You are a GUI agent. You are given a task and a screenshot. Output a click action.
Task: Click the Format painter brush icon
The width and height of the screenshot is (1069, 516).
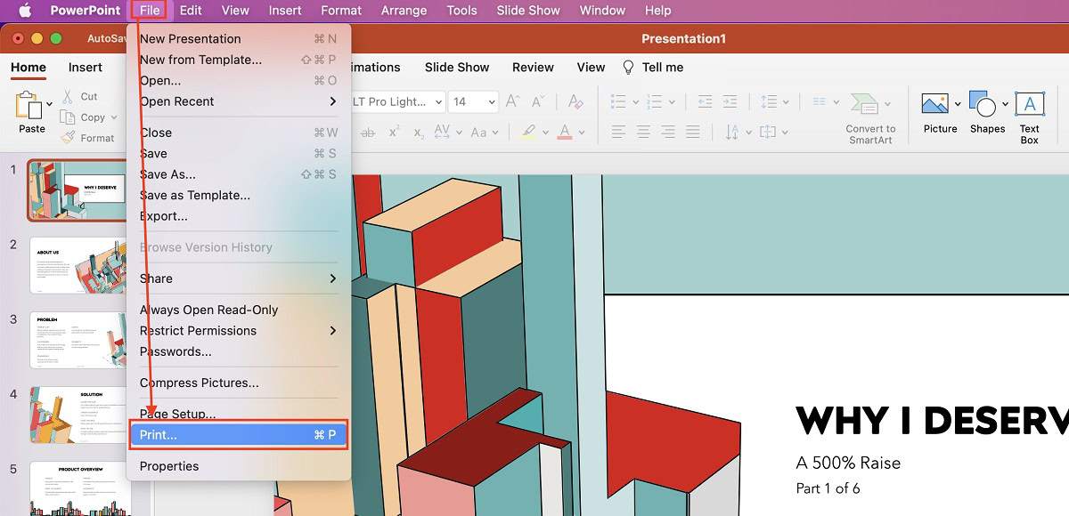coord(69,138)
